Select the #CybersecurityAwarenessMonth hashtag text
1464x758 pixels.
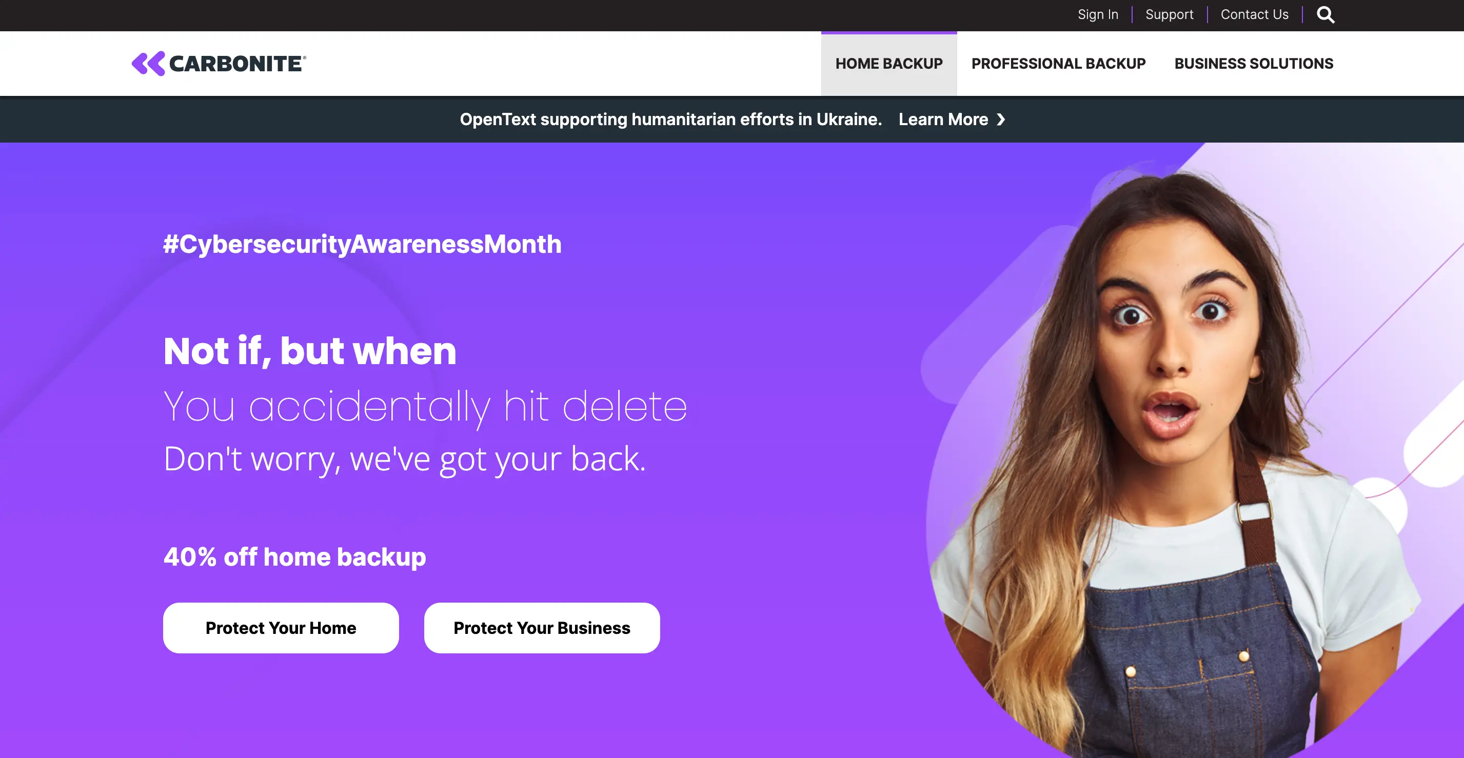click(362, 245)
